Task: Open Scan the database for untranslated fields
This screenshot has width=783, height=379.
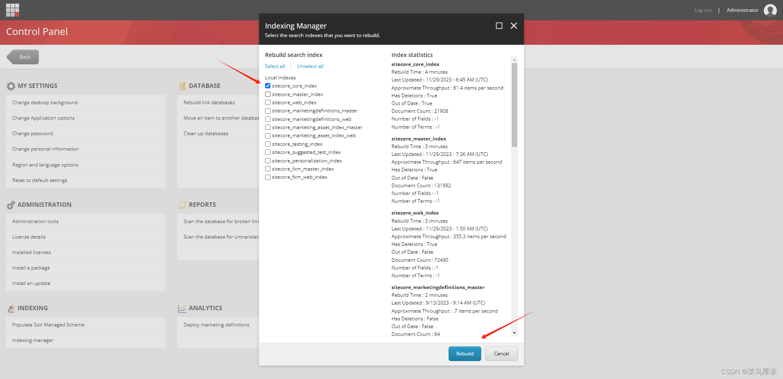Action: pos(218,237)
